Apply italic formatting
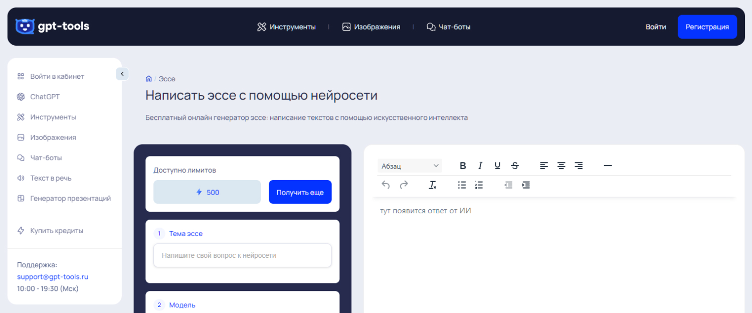Image resolution: width=752 pixels, height=313 pixels. [480, 165]
